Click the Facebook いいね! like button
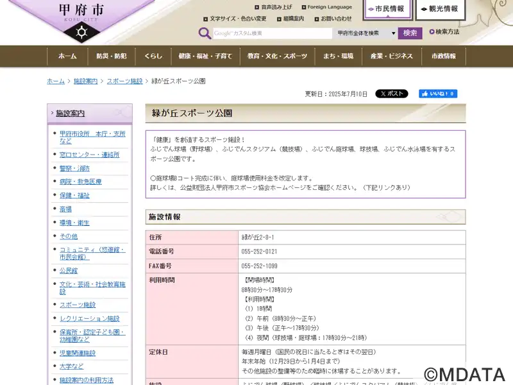Screen dimensions: 513x385 (x=438, y=94)
